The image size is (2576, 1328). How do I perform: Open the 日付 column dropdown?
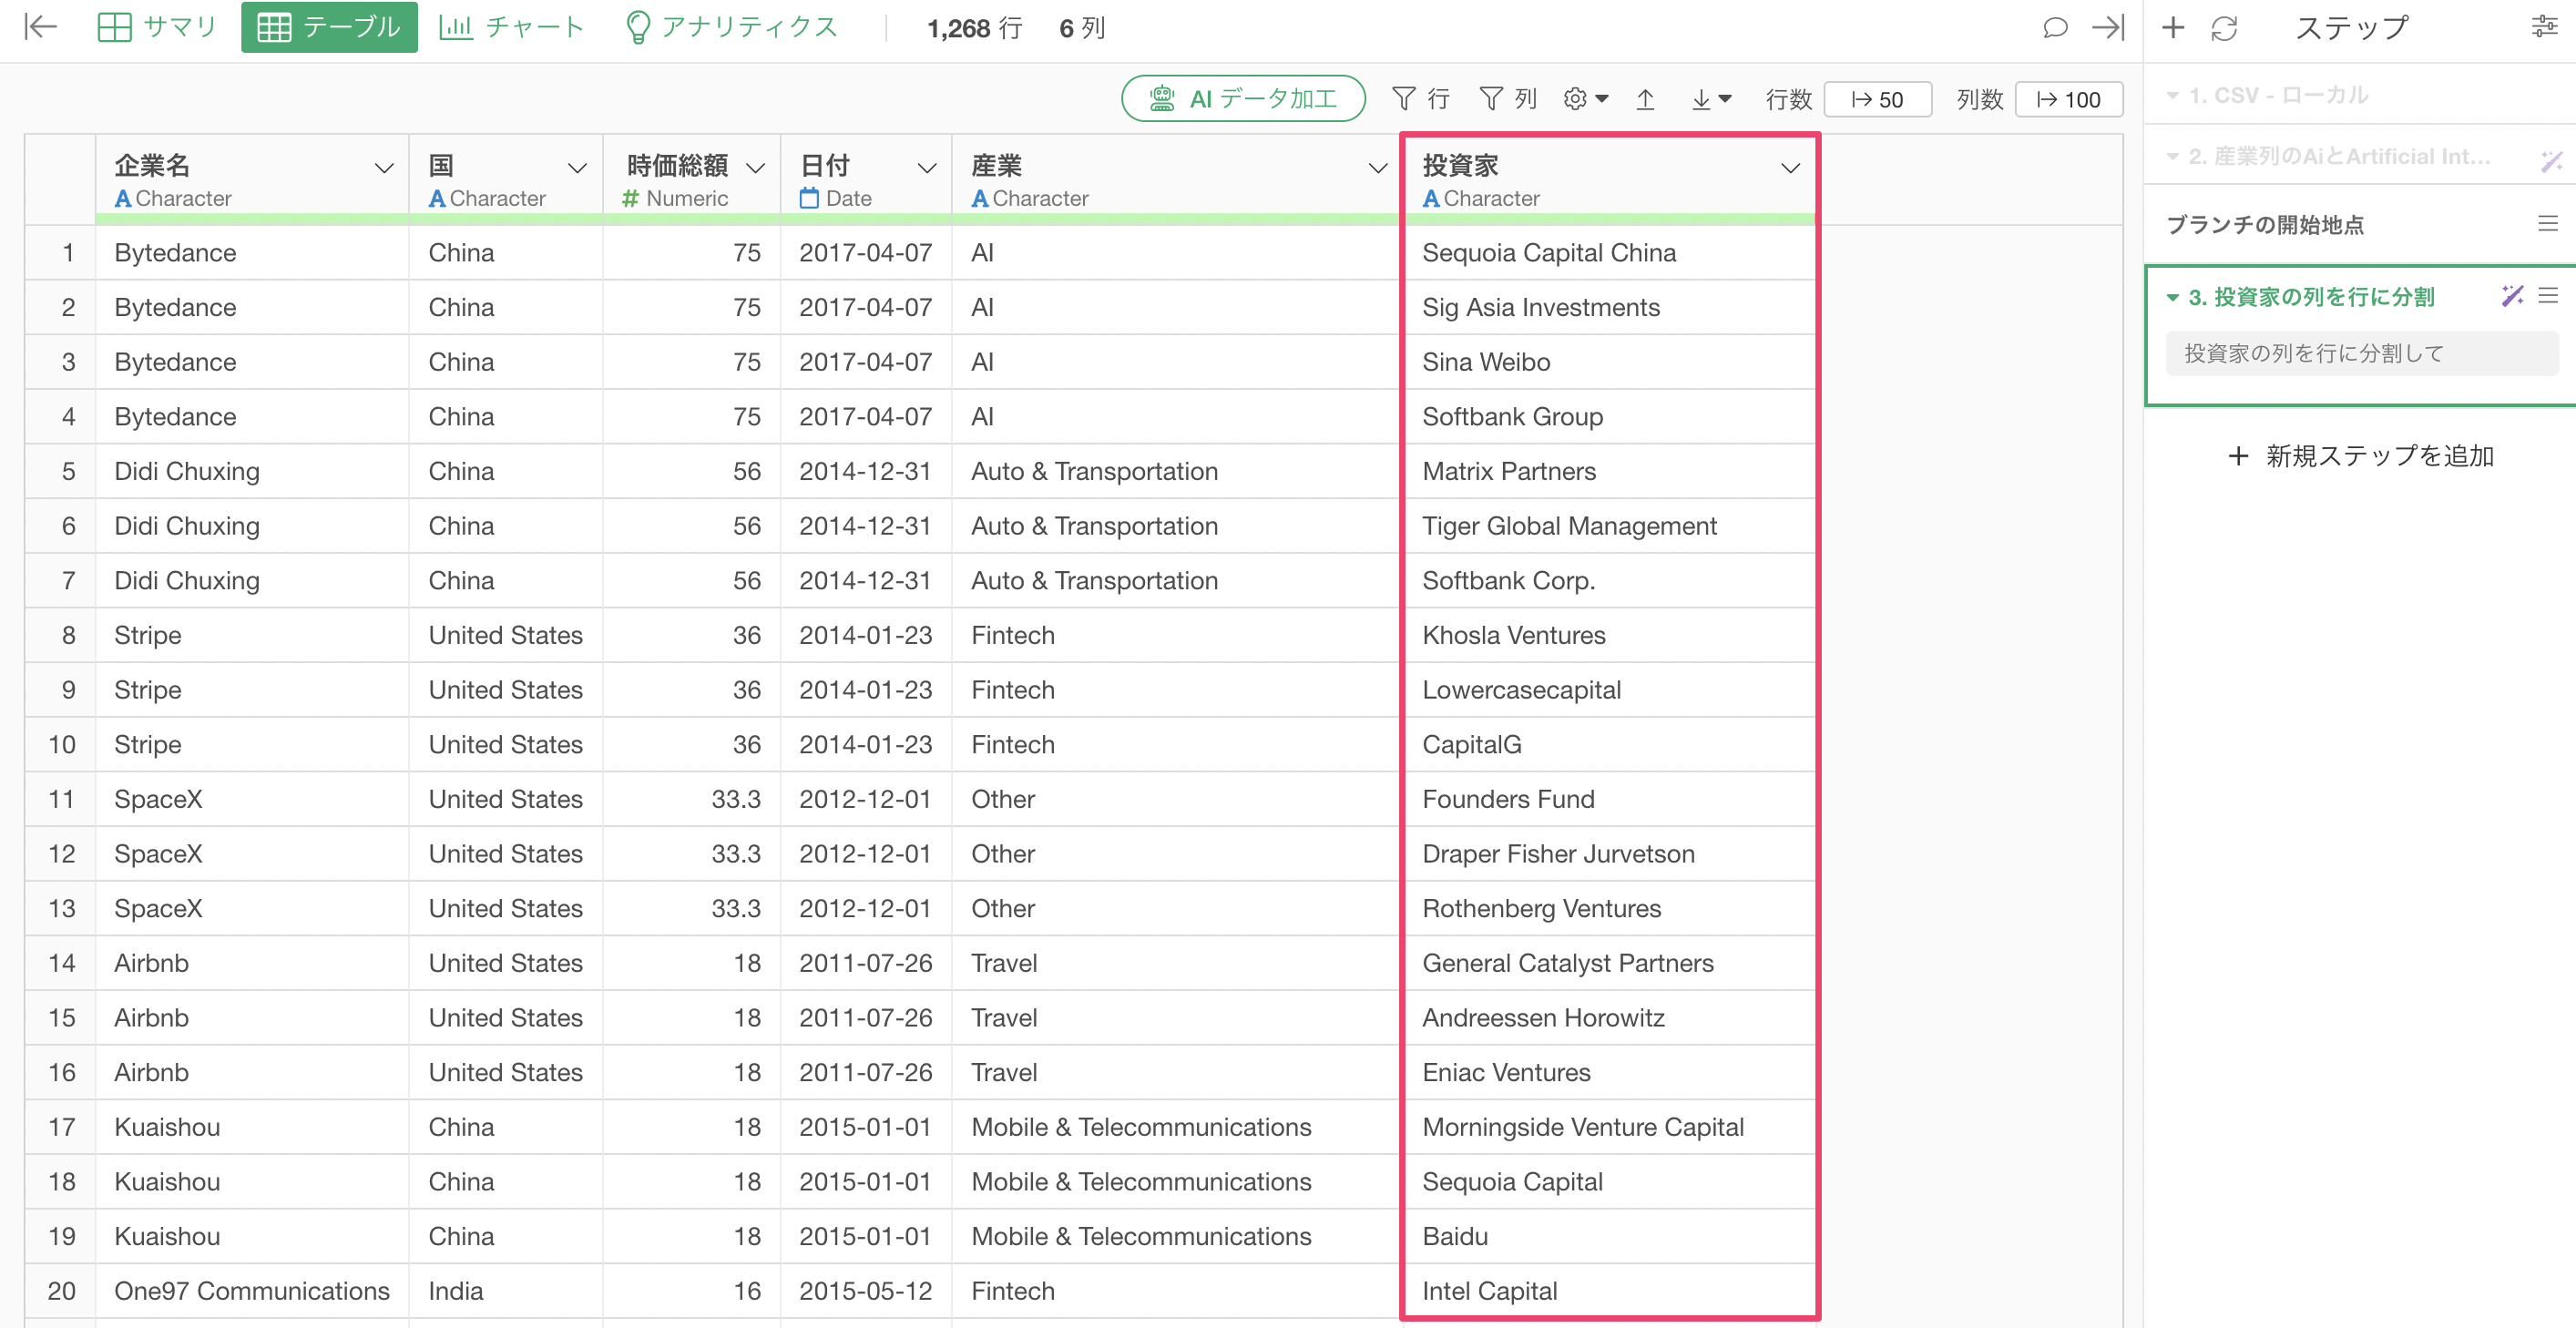(927, 168)
